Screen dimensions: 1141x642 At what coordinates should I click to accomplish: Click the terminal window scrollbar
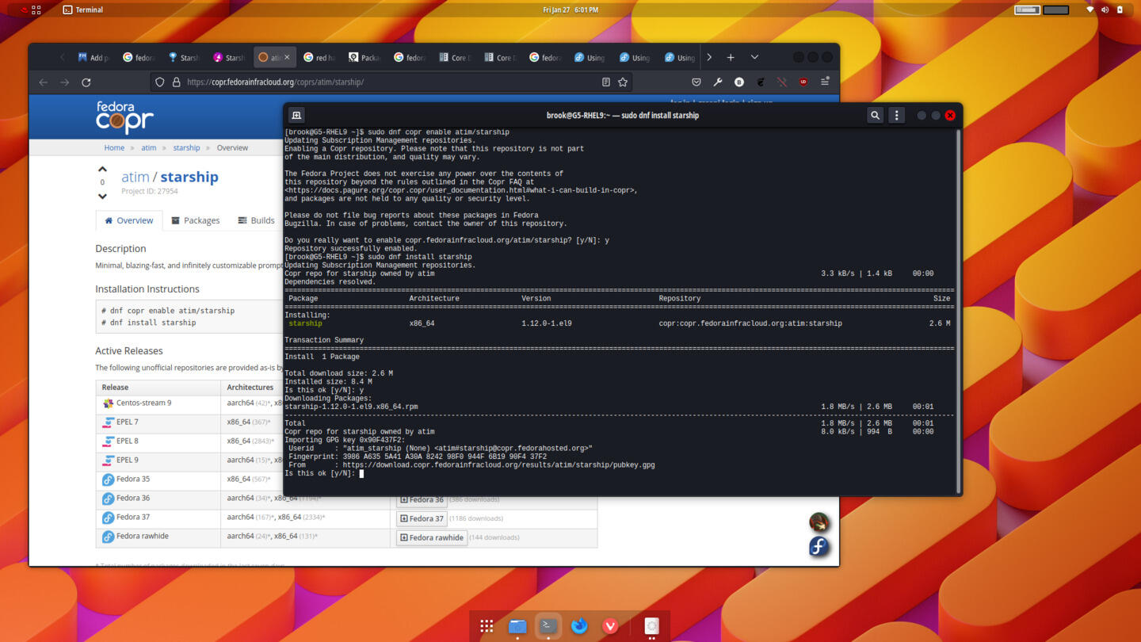pyautogui.click(x=958, y=311)
